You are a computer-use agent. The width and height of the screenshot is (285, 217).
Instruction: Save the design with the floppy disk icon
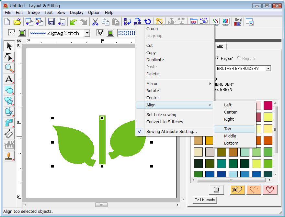click(51, 22)
